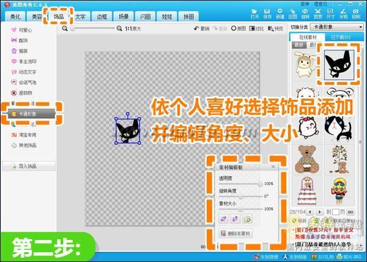The width and height of the screenshot is (367, 262).
Task: Click the 裁剪 scissors crop icon
Action: (x=318, y=14)
